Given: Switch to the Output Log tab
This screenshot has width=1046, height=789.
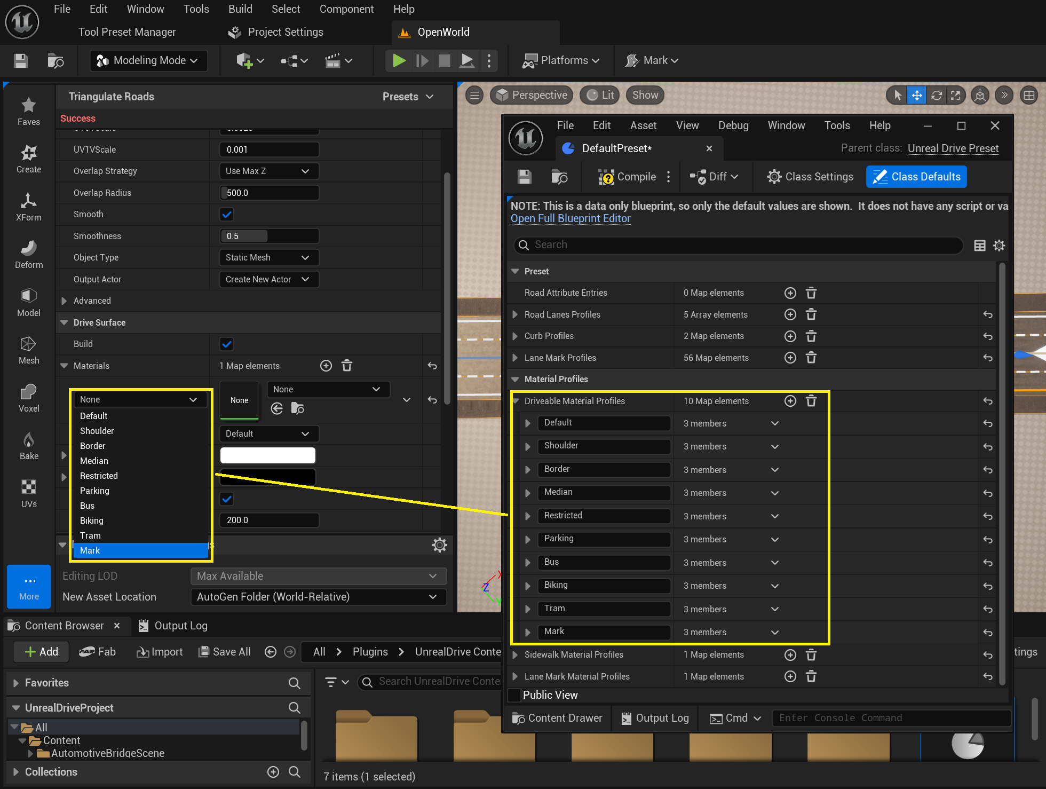Looking at the screenshot, I should 173,626.
